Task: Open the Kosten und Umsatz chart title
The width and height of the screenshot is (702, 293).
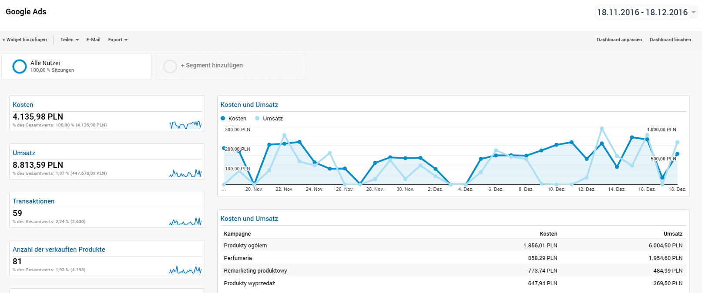Action: 249,105
